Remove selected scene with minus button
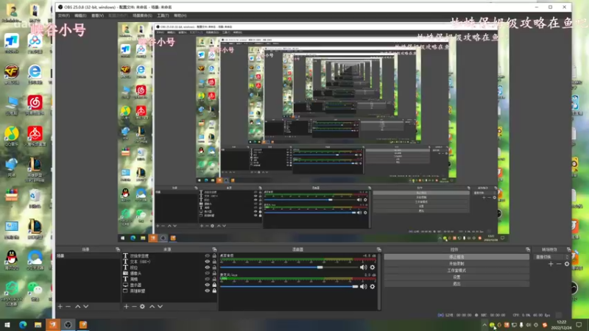This screenshot has width=589, height=331. tap(68, 307)
